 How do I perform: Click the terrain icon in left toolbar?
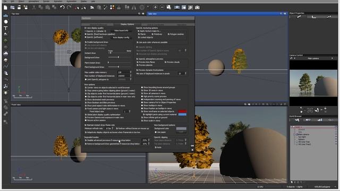click(x=6, y=34)
